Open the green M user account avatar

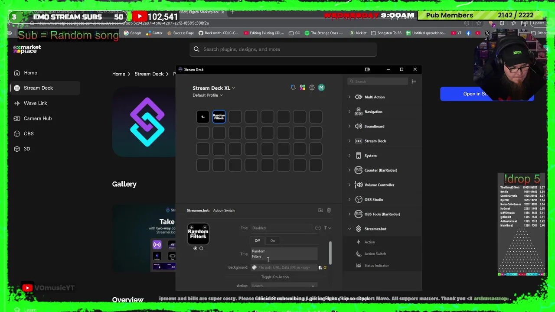(321, 88)
